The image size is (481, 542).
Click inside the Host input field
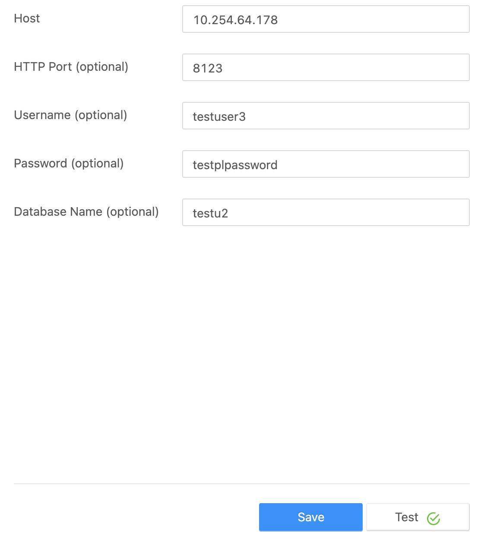pyautogui.click(x=326, y=19)
